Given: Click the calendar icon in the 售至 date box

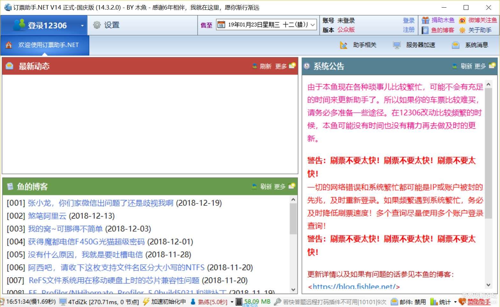Looking at the screenshot, I should [x=221, y=25].
